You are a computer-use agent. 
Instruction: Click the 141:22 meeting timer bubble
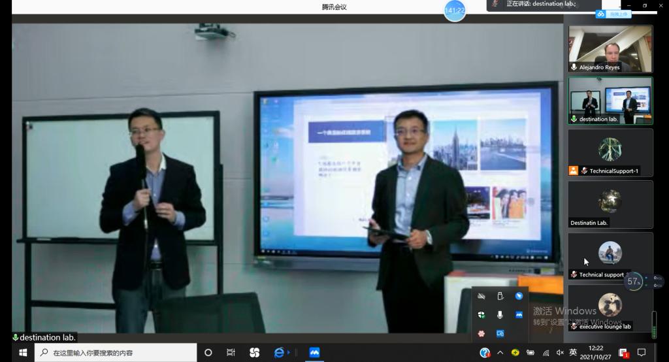455,11
